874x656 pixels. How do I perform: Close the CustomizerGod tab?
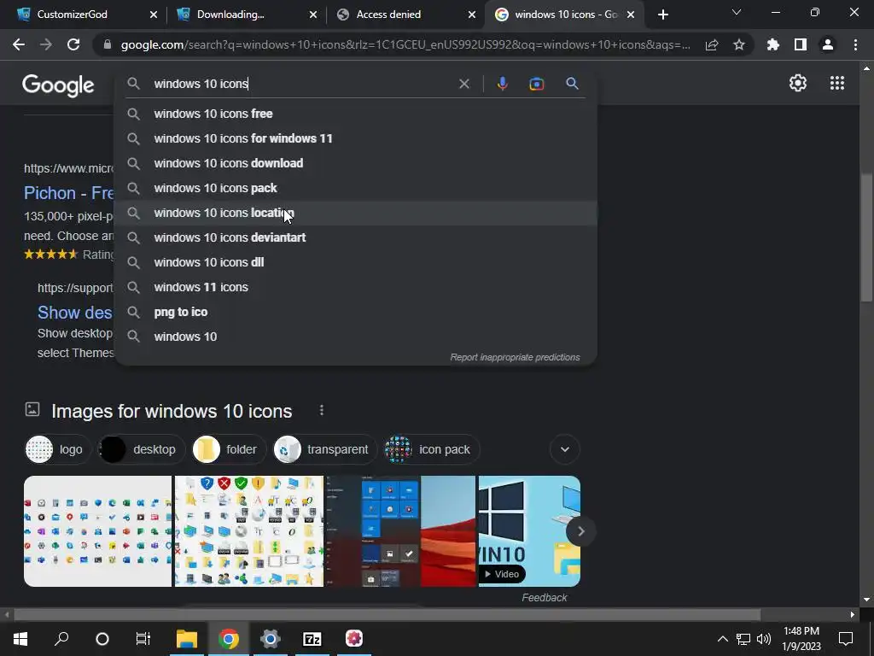(x=154, y=15)
